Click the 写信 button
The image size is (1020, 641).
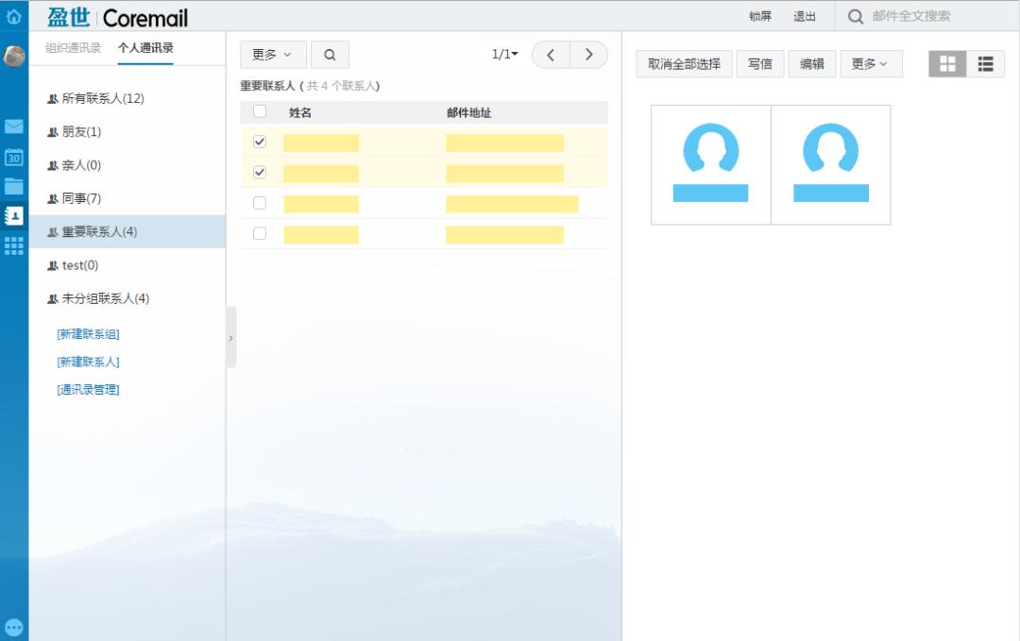(x=759, y=64)
